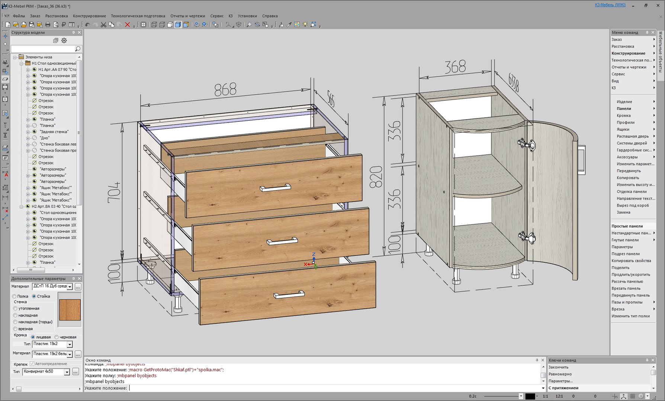
Task: Open the К3-Мебель (WIKI) link
Action: point(610,5)
